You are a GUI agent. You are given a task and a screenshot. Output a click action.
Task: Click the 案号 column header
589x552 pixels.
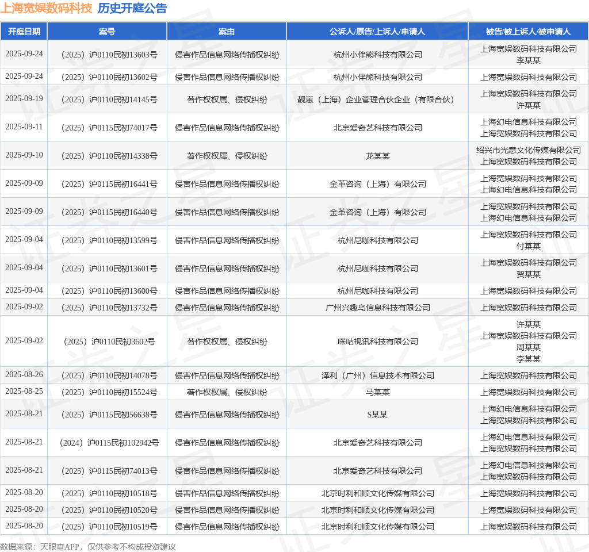click(x=107, y=32)
